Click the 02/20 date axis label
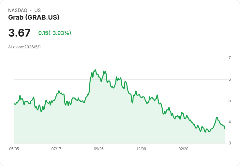 point(183,149)
